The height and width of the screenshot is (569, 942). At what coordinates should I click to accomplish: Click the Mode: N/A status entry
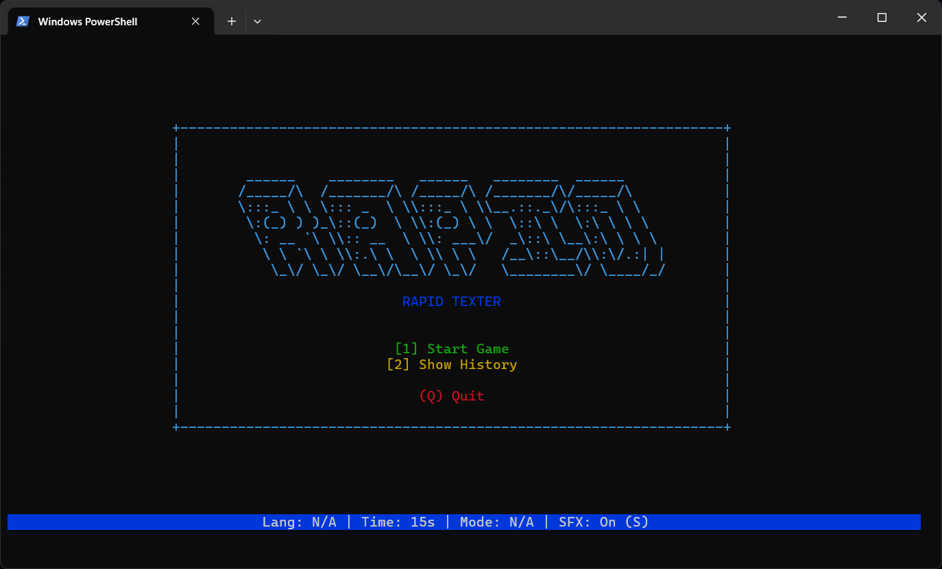[x=497, y=522]
